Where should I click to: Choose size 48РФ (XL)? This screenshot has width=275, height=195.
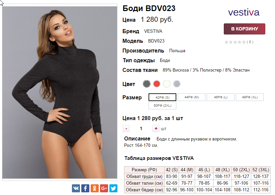pyautogui.click(x=250, y=97)
